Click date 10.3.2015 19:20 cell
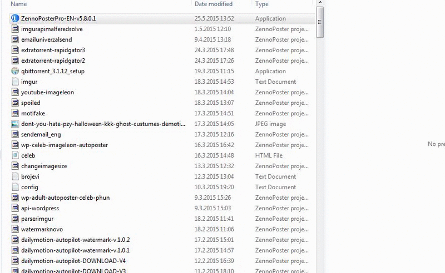Screen dimensions: 445x273 click(x=214, y=187)
